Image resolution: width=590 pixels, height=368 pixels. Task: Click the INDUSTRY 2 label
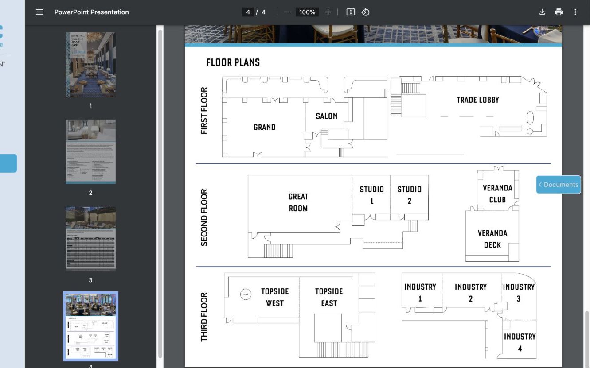(471, 293)
